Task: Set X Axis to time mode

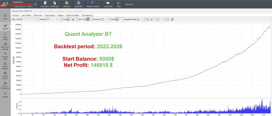Action: [73, 19]
